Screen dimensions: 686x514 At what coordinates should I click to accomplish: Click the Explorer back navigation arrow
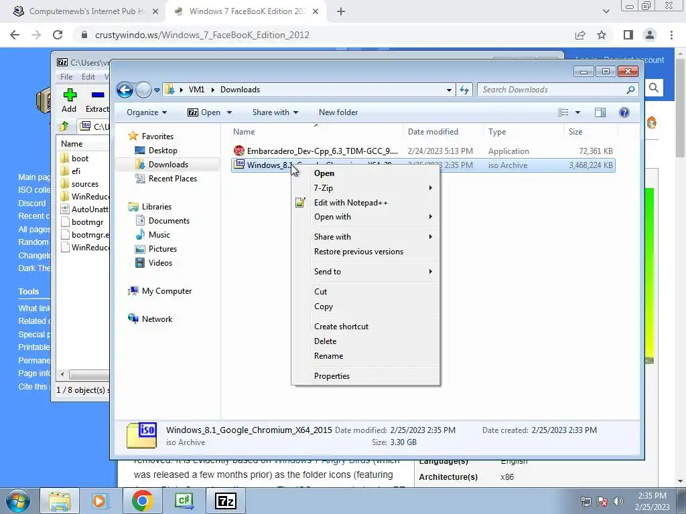[125, 90]
